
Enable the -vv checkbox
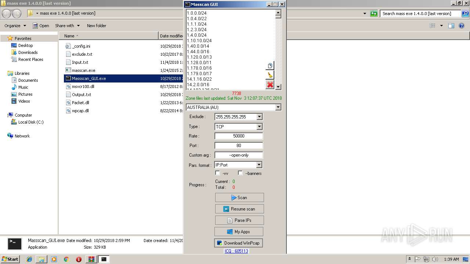pos(218,173)
